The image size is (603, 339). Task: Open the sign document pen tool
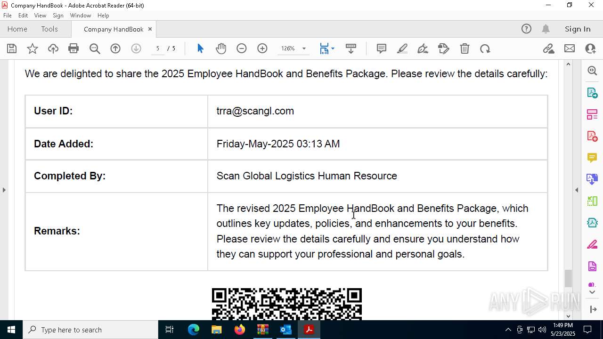[x=423, y=48]
